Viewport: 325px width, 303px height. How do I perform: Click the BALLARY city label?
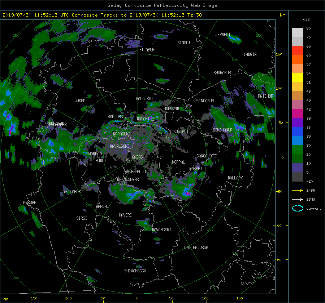click(x=235, y=178)
